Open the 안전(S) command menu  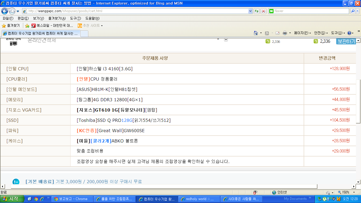pos(321,33)
